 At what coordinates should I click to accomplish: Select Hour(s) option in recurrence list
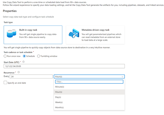click(x=89, y=92)
